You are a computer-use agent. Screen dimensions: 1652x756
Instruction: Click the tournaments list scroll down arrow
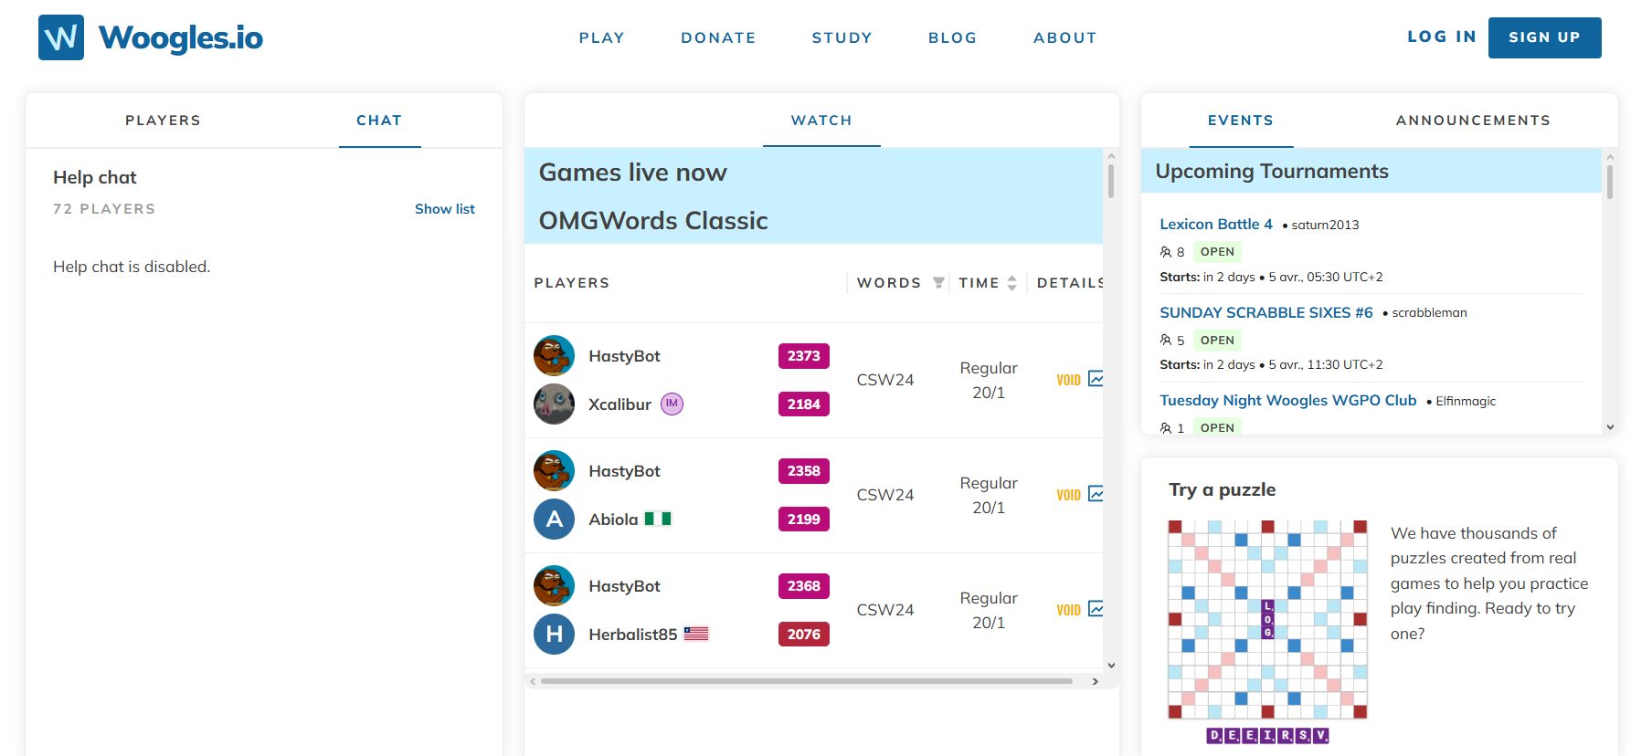pyautogui.click(x=1610, y=426)
